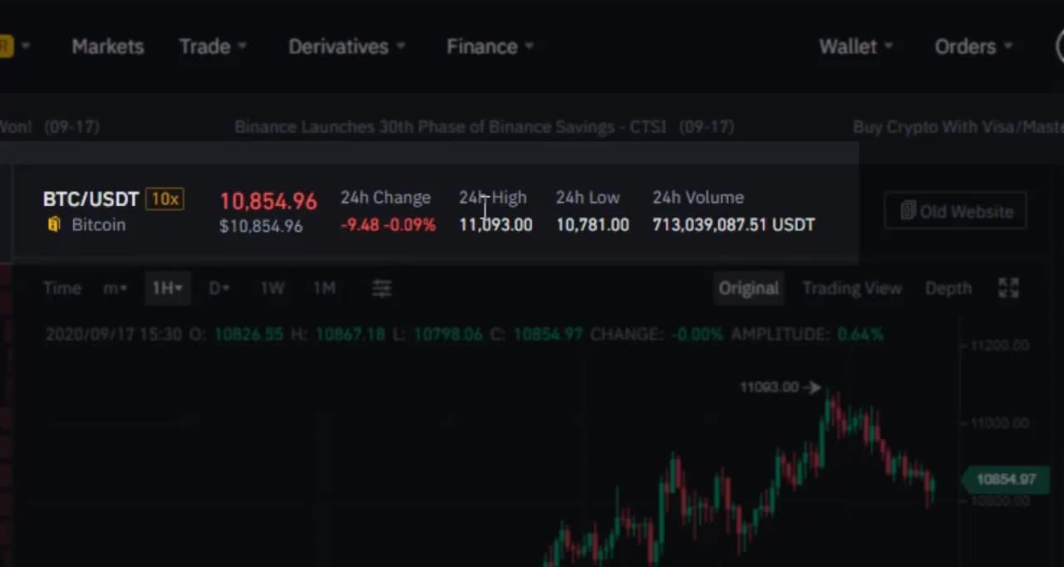Open Binance Savings CTSI announcement link
1064x567 pixels.
point(450,127)
